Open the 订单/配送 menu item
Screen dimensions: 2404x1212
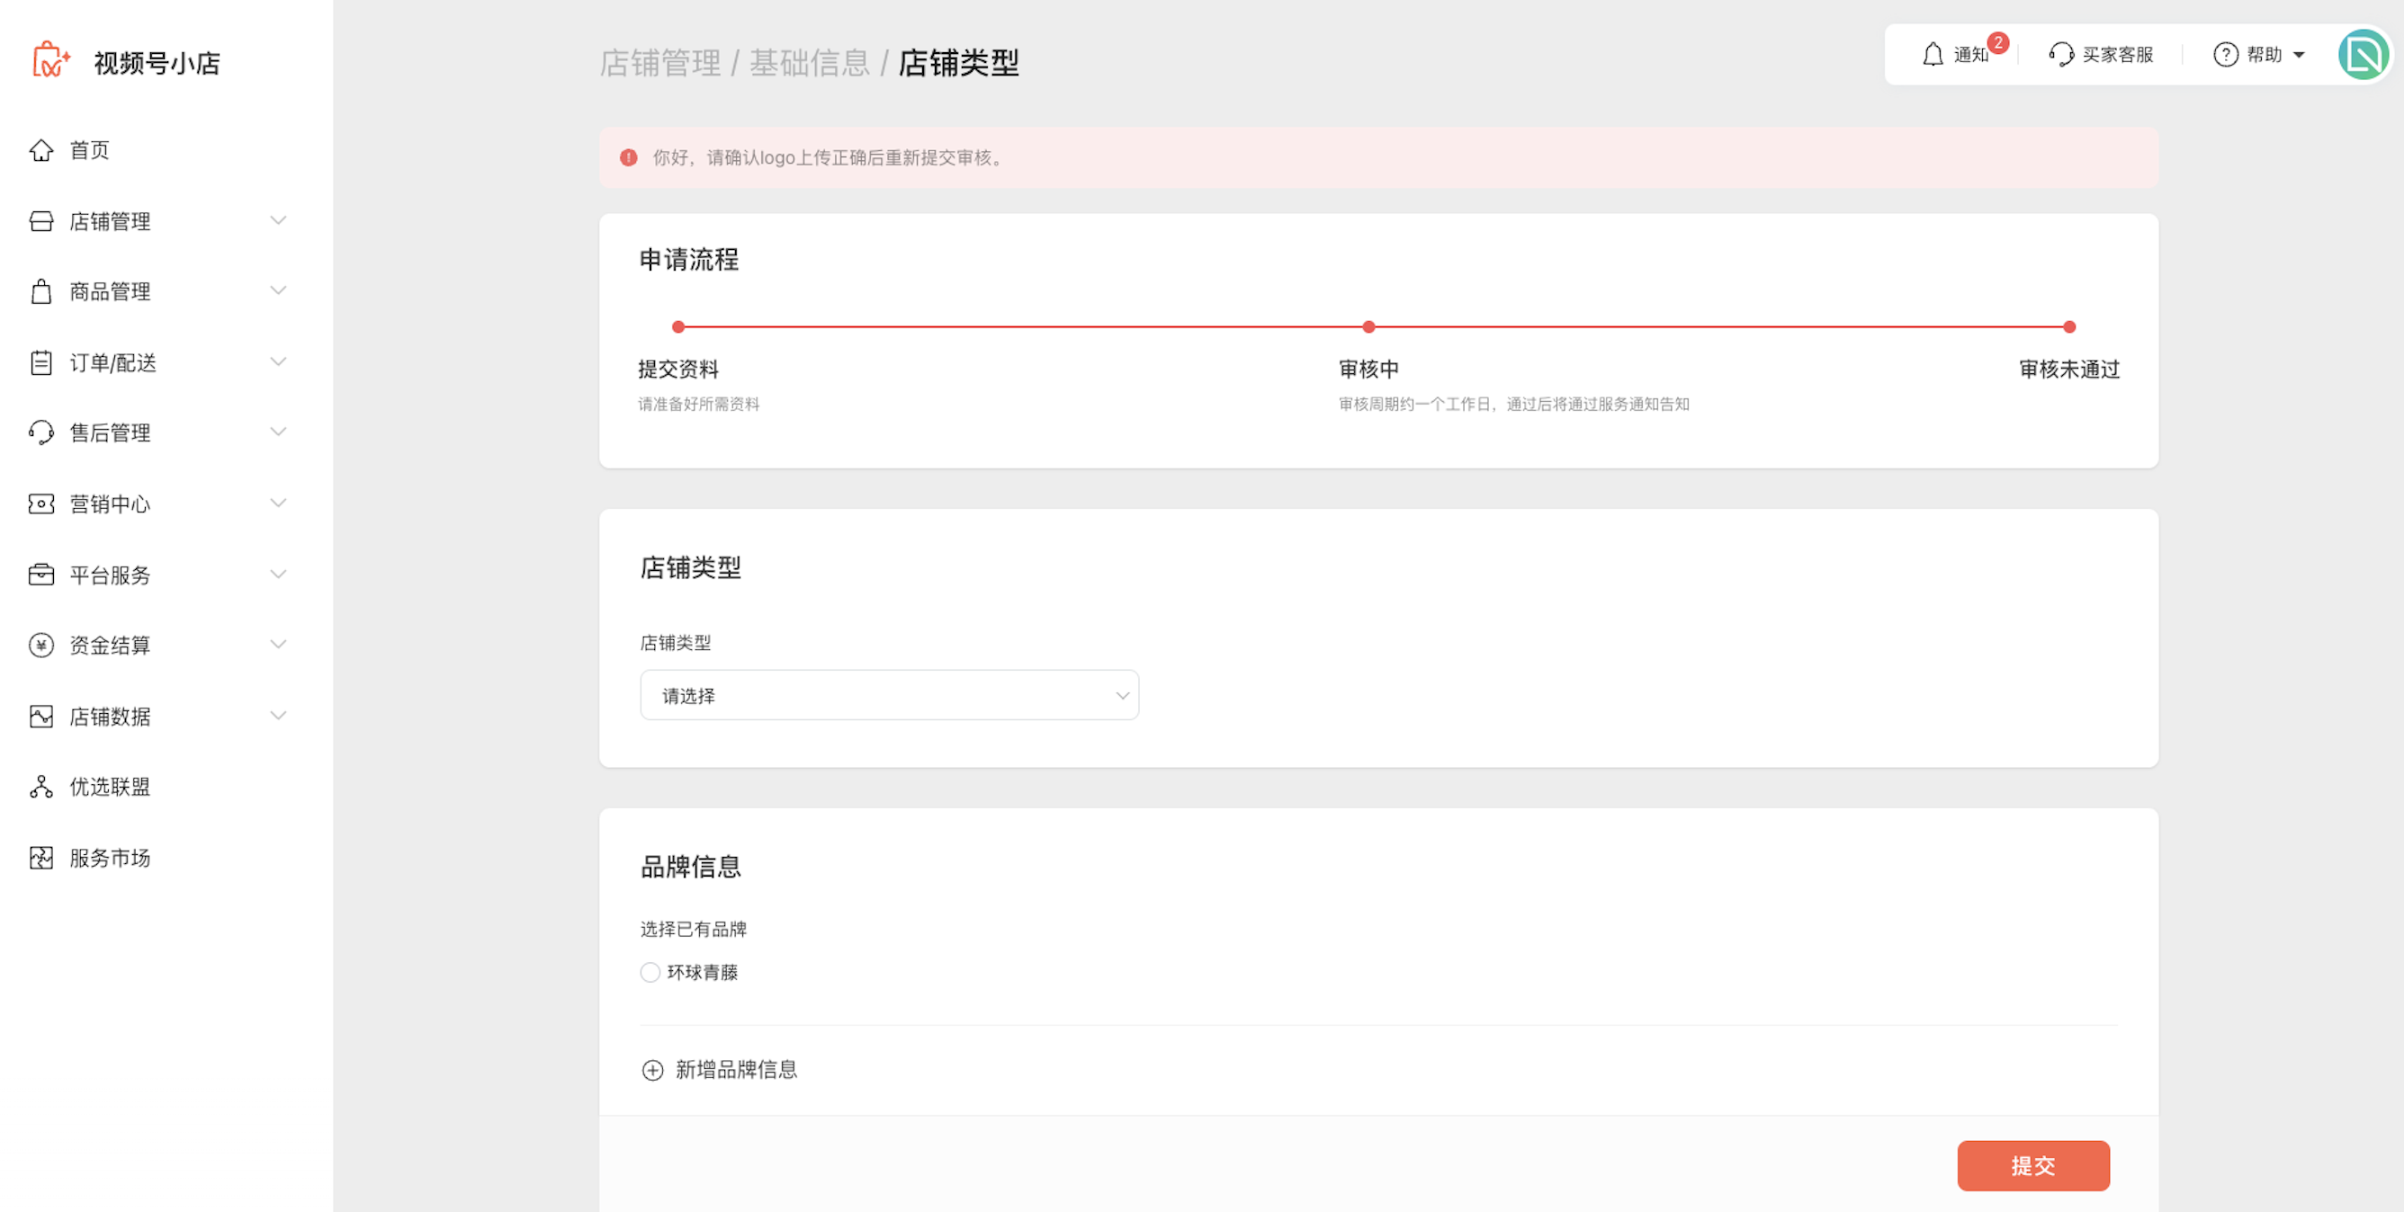click(x=112, y=362)
